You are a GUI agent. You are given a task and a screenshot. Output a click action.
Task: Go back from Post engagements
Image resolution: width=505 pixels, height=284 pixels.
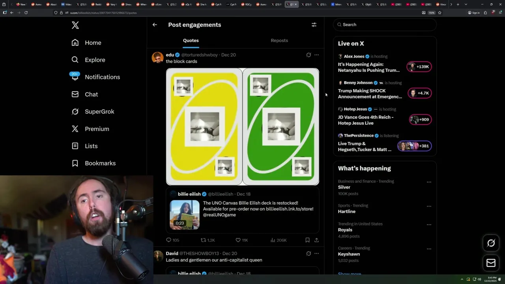click(x=155, y=24)
